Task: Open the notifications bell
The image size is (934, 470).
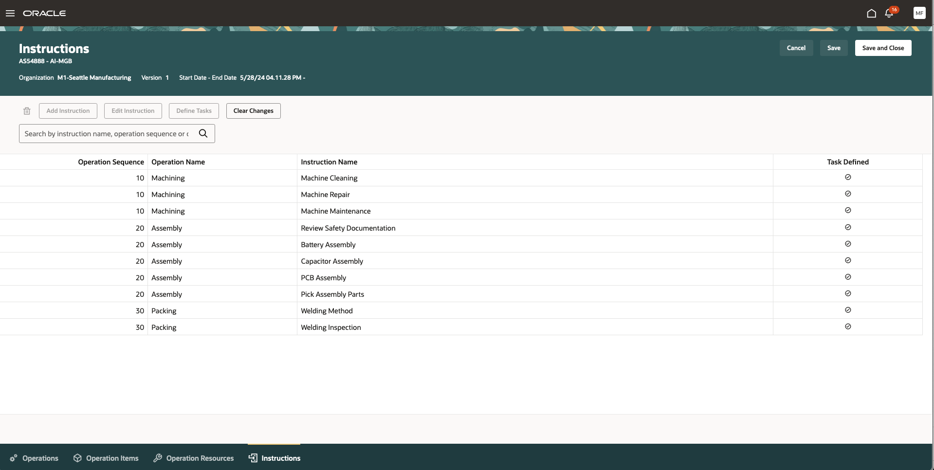Action: tap(889, 13)
